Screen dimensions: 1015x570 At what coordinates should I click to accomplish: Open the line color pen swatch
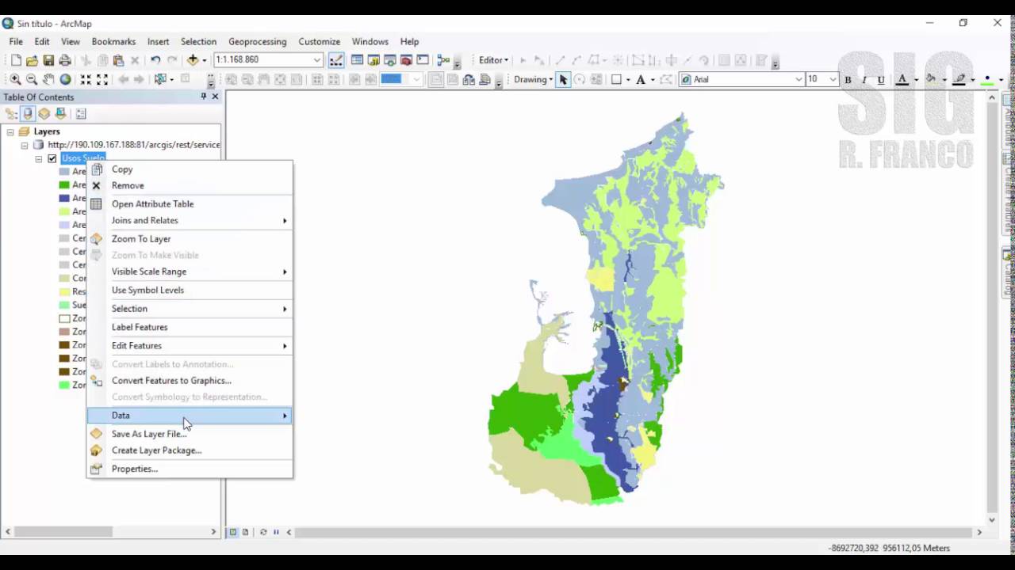[x=959, y=79]
